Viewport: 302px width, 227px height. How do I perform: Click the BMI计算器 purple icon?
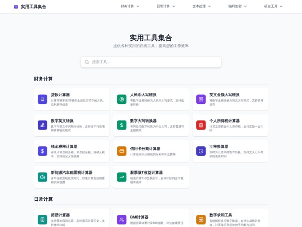pos(122,219)
